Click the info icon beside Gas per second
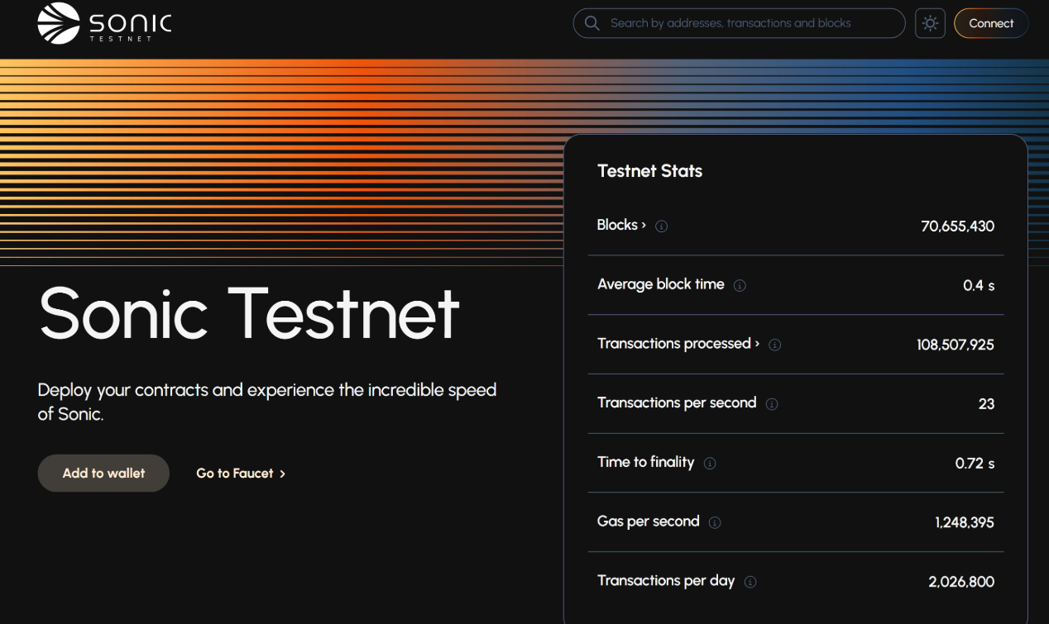Image resolution: width=1049 pixels, height=624 pixels. tap(715, 522)
